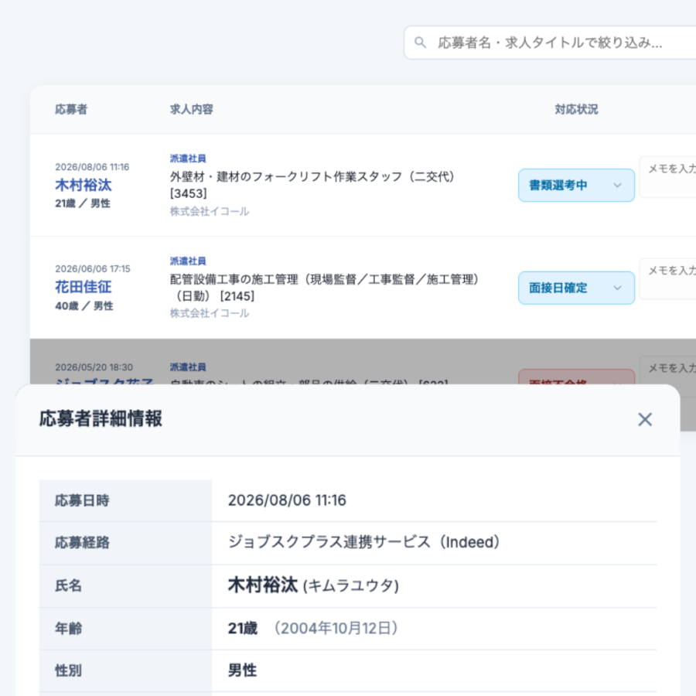
Task: Click 株式会社イコール under forklift job
Action: (x=210, y=211)
